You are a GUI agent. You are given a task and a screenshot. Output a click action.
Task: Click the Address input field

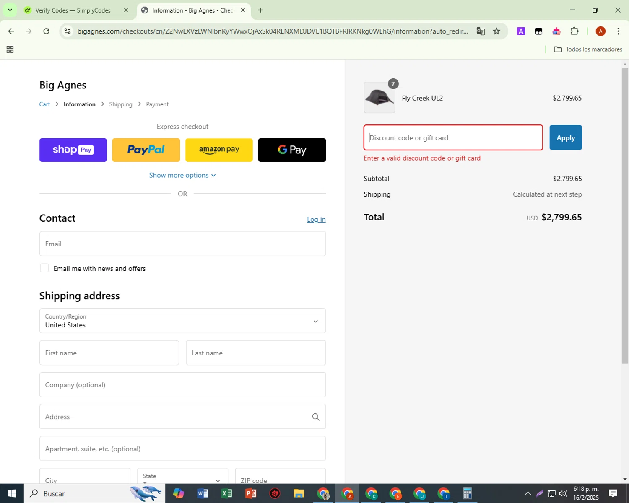pyautogui.click(x=182, y=417)
